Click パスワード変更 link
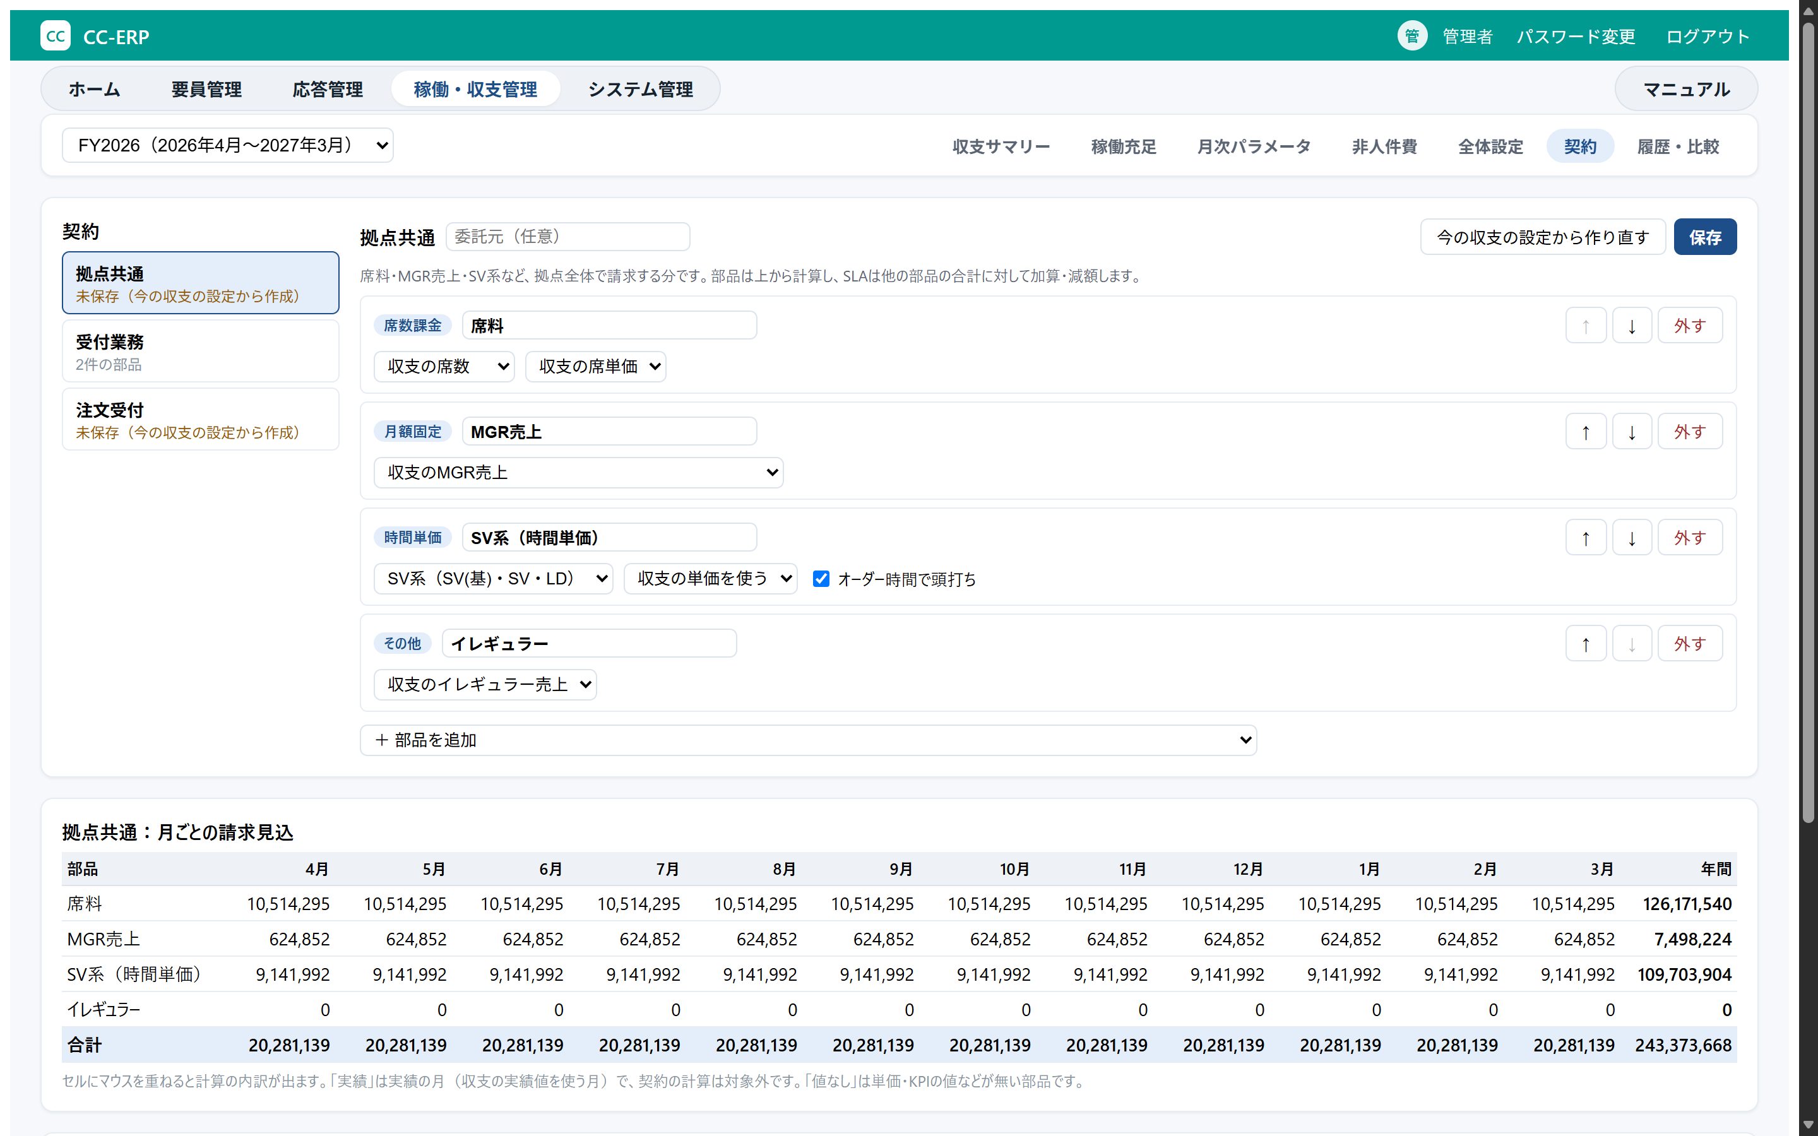Image resolution: width=1818 pixels, height=1136 pixels. tap(1576, 36)
